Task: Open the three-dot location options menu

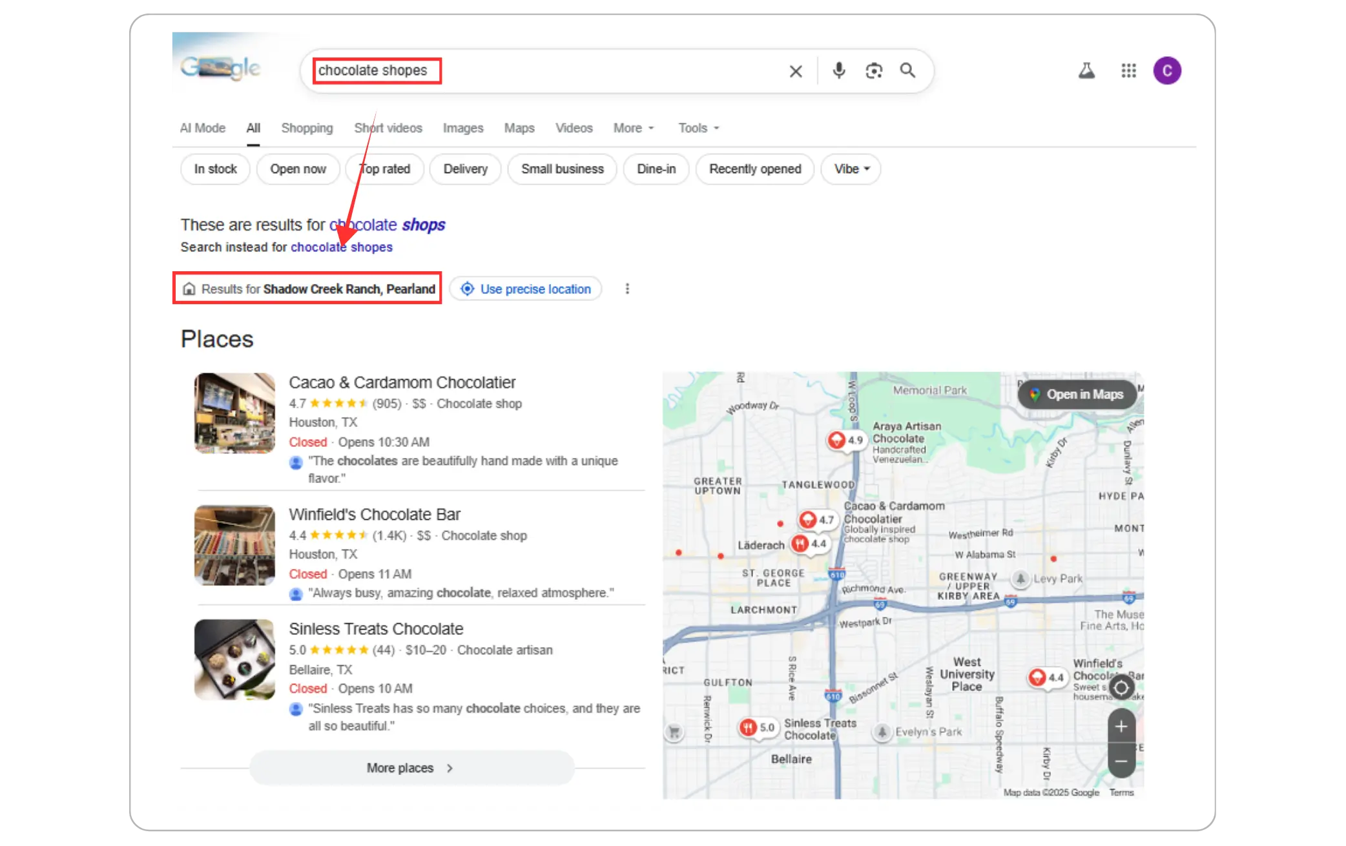Action: click(x=627, y=289)
